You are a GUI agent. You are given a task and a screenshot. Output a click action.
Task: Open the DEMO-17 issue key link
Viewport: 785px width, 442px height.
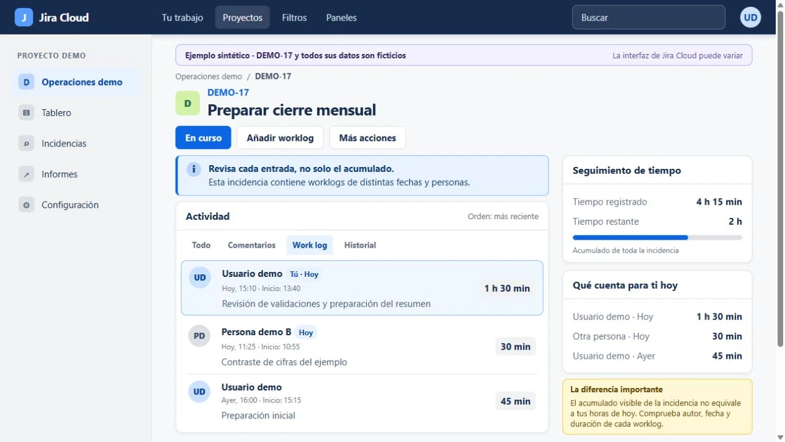tap(228, 92)
